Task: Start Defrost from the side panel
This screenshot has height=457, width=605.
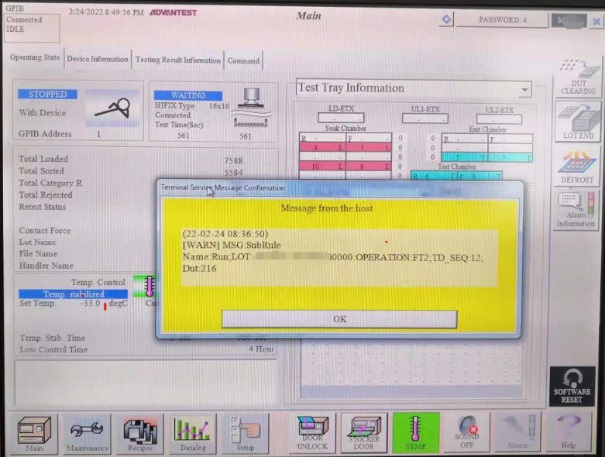Action: pyautogui.click(x=577, y=166)
